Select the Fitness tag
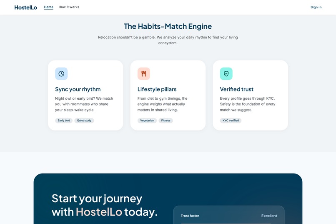Viewport: 336px width, 224px height. (166, 121)
